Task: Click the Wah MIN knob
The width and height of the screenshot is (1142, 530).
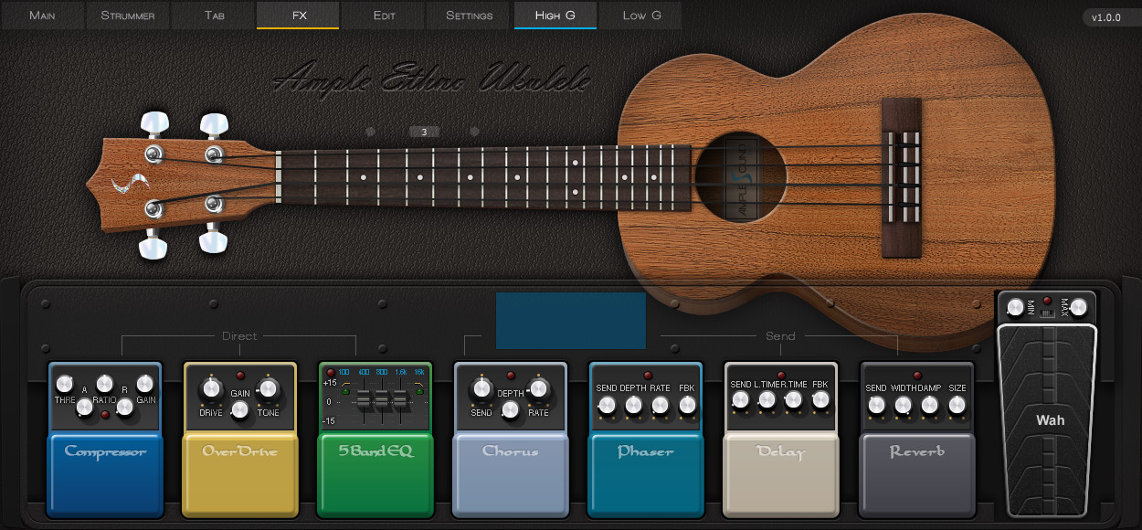Action: (x=1015, y=308)
